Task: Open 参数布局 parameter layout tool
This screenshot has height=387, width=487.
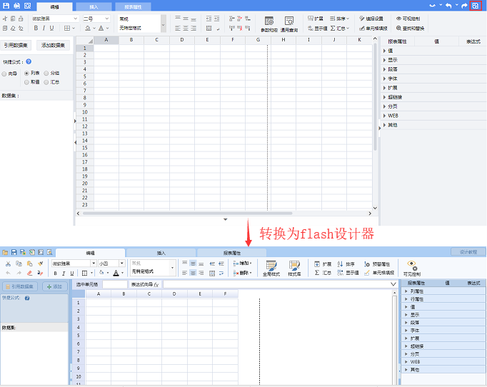Action: coord(269,24)
